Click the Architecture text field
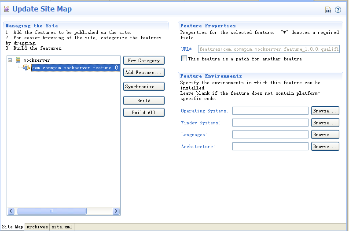 point(270,146)
